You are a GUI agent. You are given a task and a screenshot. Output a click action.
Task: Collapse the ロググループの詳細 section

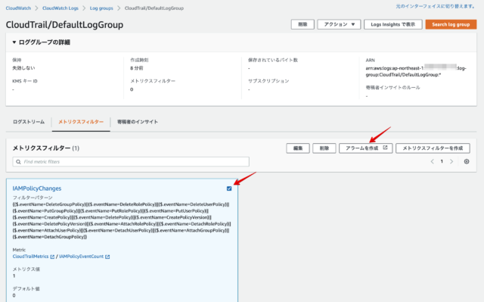pyautogui.click(x=41, y=42)
